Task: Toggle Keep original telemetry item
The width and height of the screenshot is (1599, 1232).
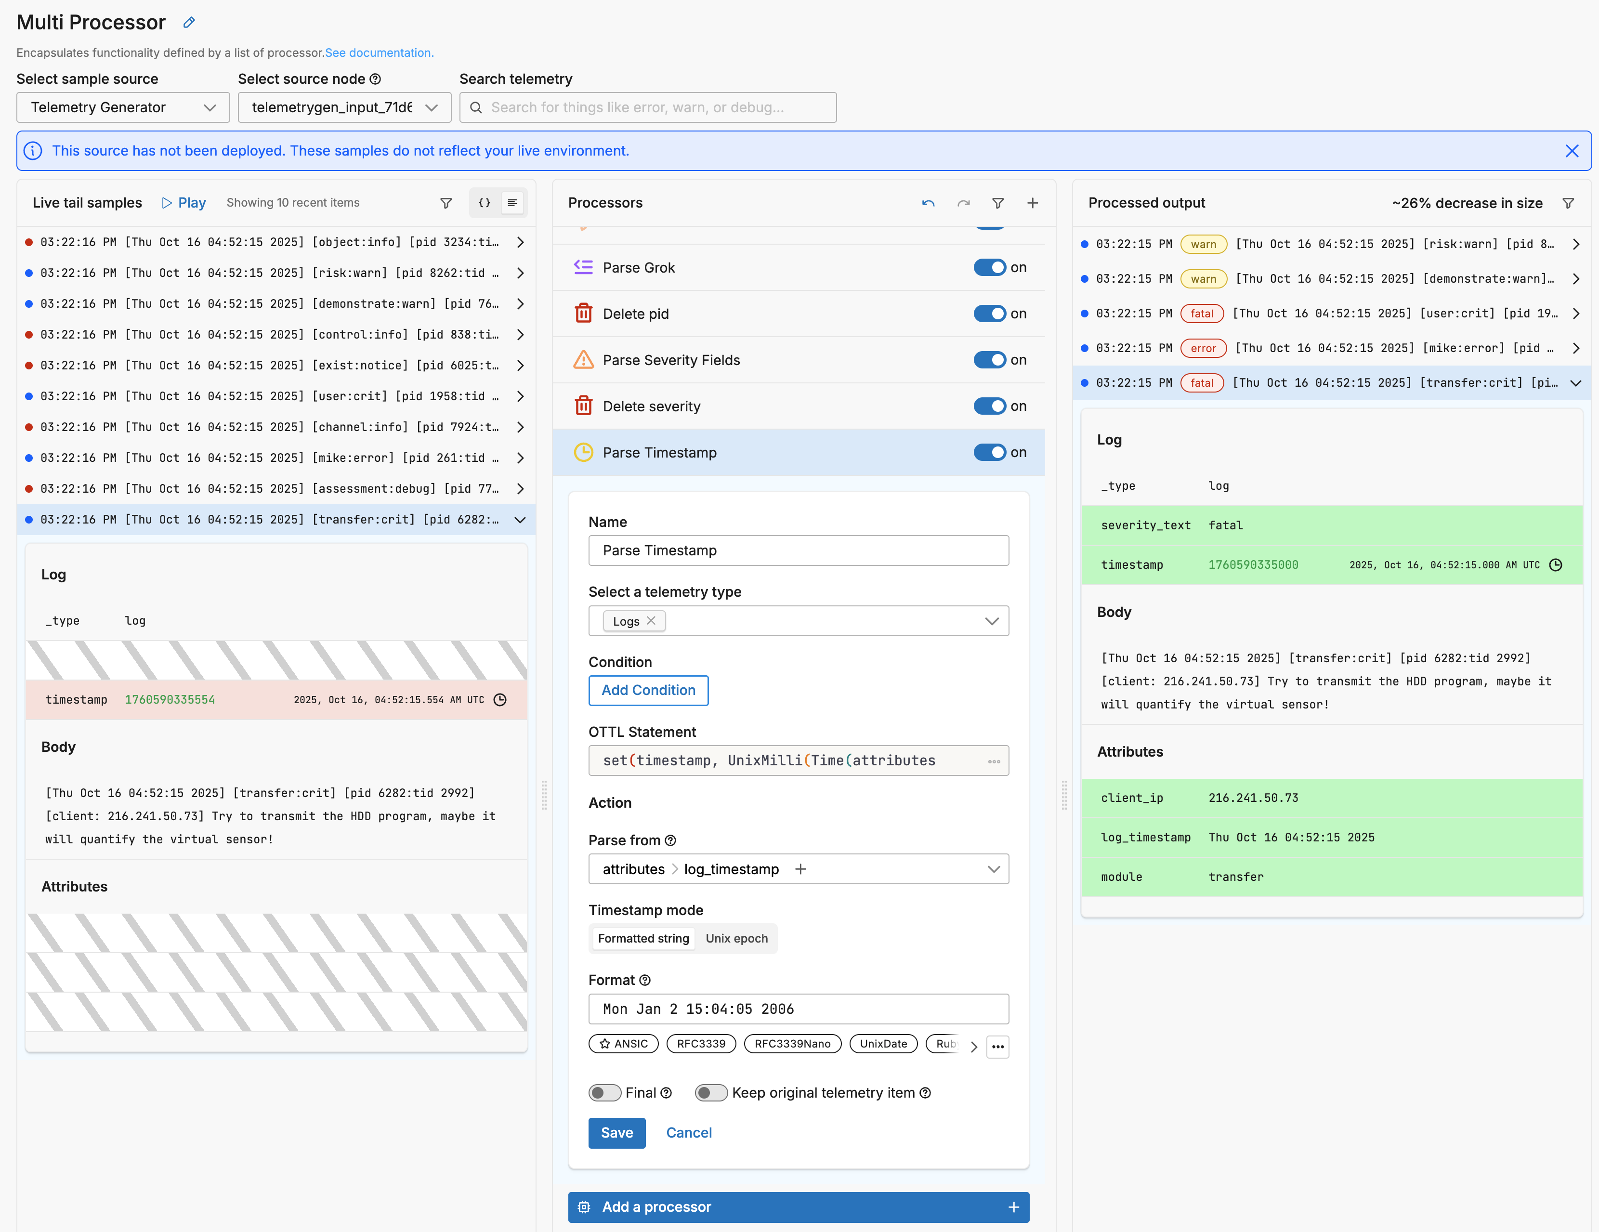Action: point(711,1093)
